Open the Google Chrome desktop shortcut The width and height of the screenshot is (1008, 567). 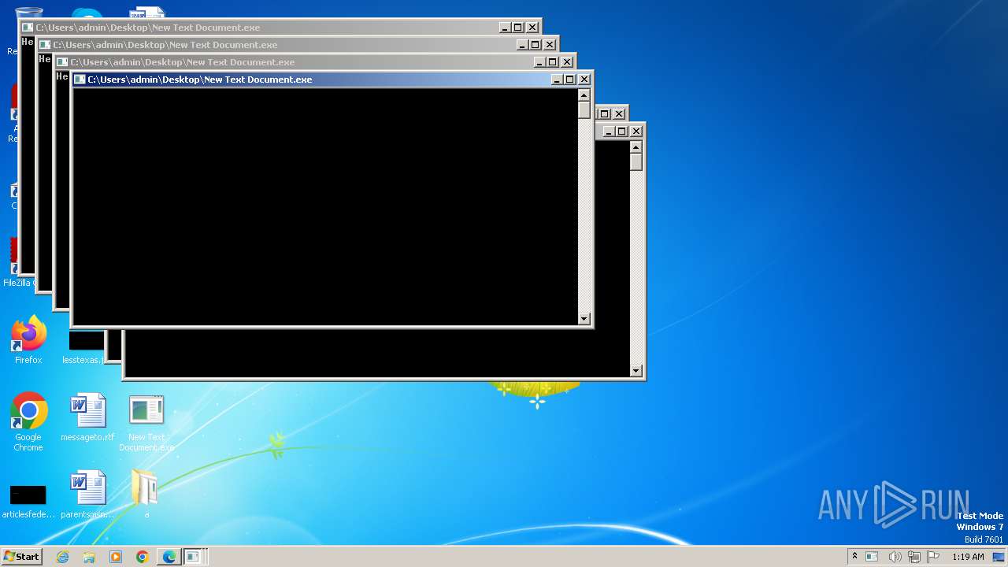tap(28, 421)
